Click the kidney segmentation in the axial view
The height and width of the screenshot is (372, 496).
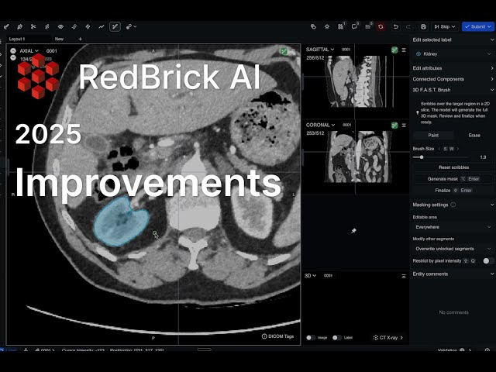(x=120, y=222)
